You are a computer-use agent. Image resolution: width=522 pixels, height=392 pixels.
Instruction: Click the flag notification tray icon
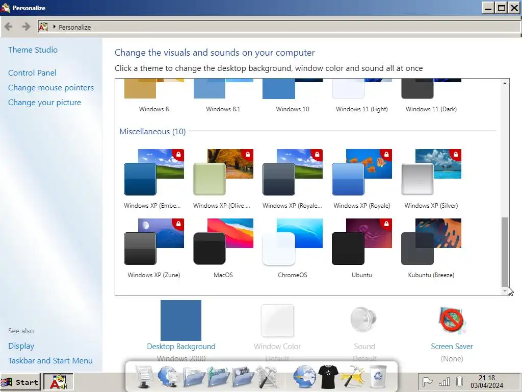tap(427, 381)
